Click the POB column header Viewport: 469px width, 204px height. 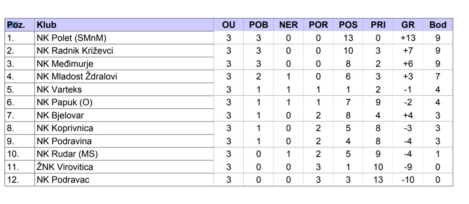pyautogui.click(x=258, y=25)
